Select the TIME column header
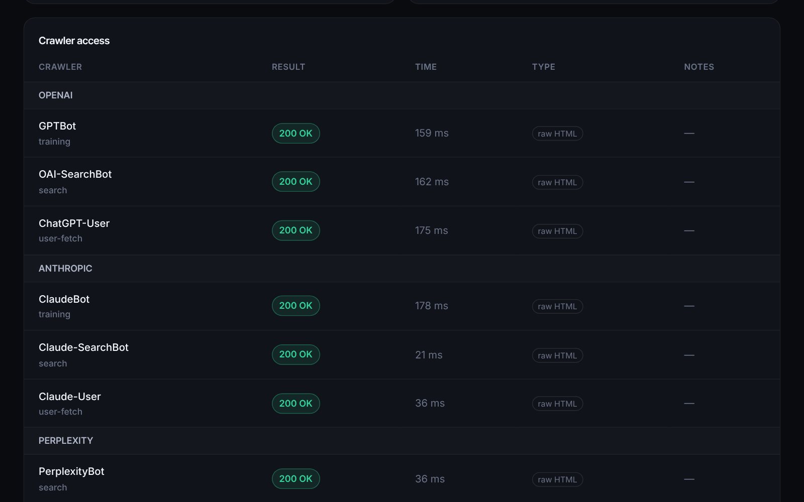The width and height of the screenshot is (804, 502). pyautogui.click(x=426, y=67)
